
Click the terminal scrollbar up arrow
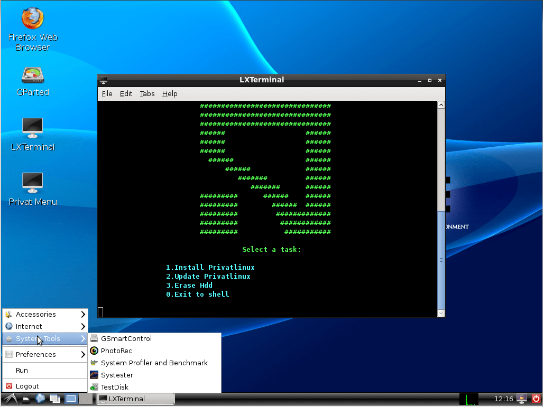point(441,105)
